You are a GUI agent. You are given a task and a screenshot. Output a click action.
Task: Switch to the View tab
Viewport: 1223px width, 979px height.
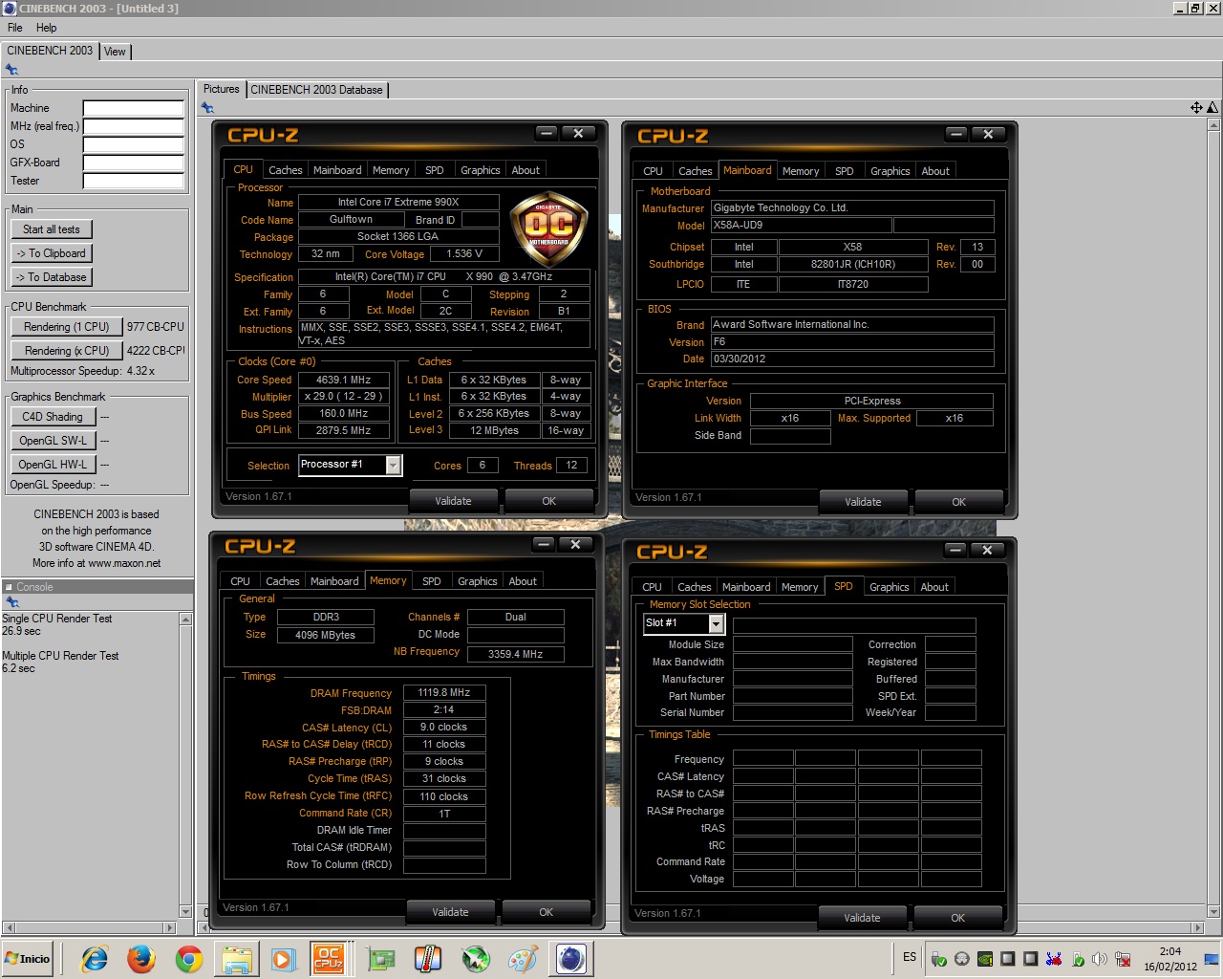(115, 52)
